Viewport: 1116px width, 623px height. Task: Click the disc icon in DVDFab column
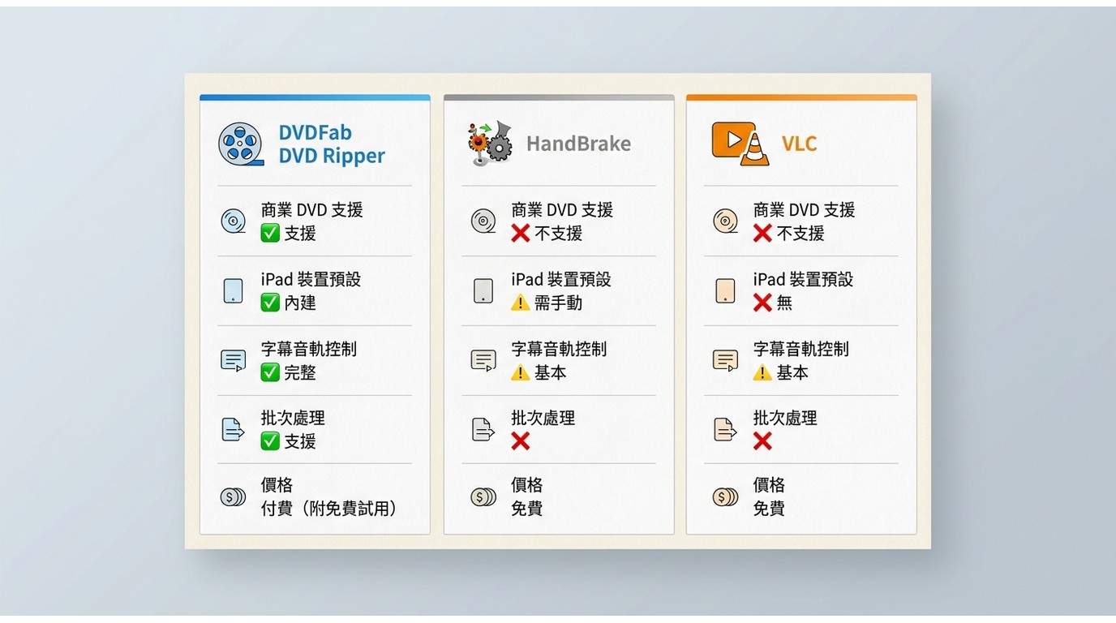coord(233,221)
